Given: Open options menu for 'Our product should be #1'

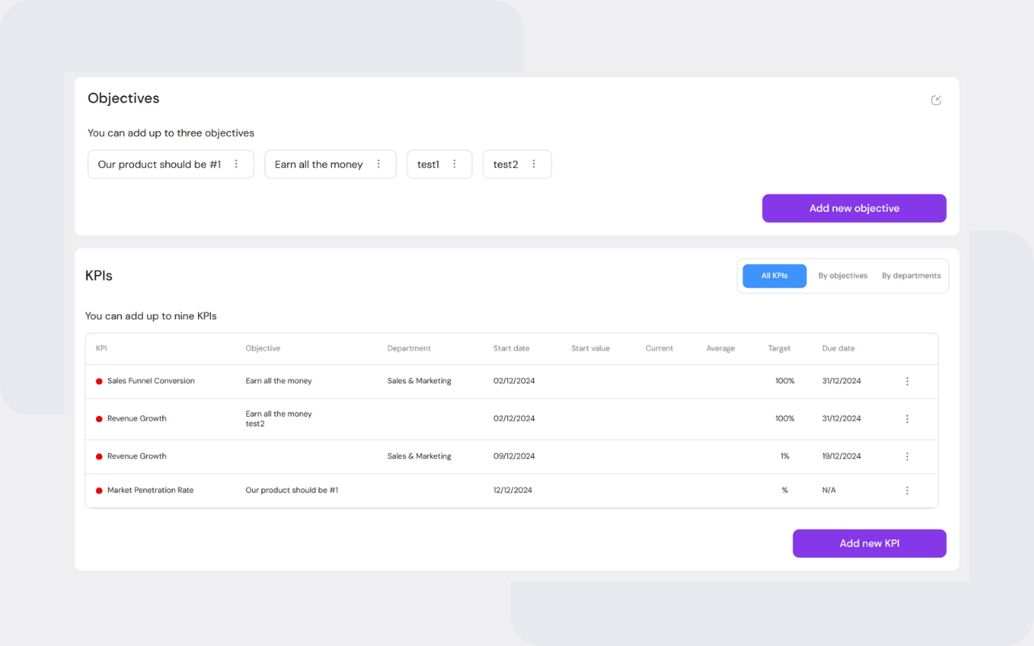Looking at the screenshot, I should click(237, 164).
